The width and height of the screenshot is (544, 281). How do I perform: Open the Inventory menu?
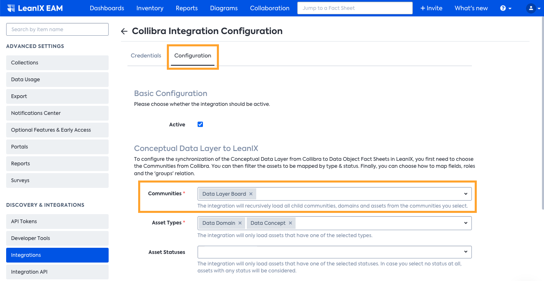tap(150, 8)
